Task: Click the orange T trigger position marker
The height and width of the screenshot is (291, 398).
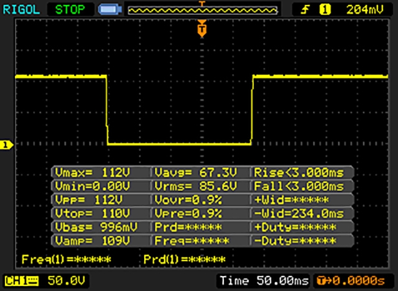Action: [x=201, y=29]
